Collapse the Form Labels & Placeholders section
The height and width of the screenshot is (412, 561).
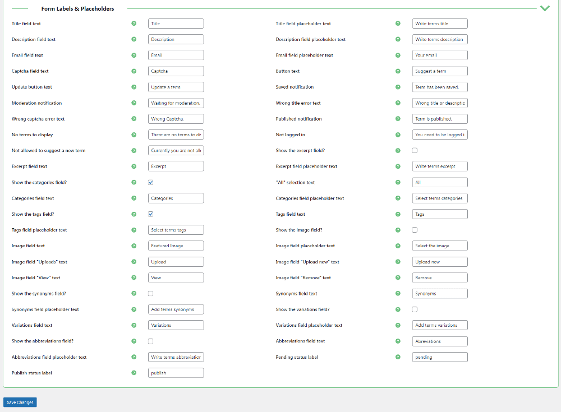[x=544, y=8]
